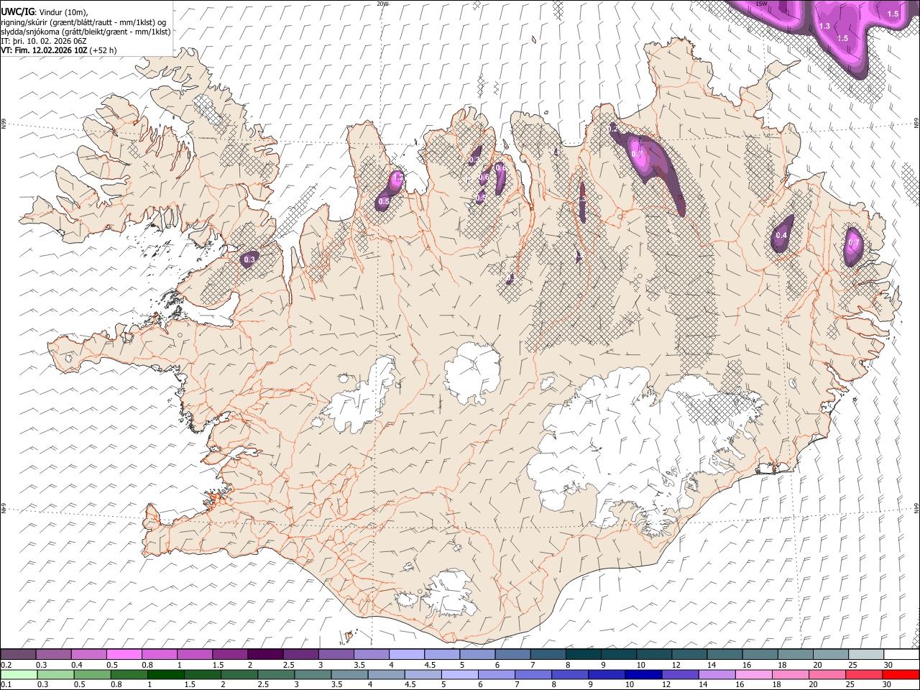This screenshot has height=690, width=920.
Task: Click the 0.3 value label on the western map blob
Action: 249,259
